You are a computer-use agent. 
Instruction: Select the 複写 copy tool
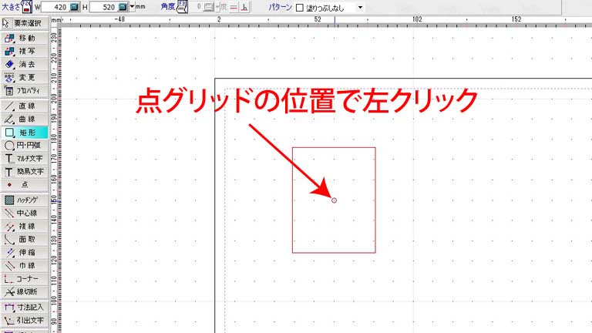click(x=25, y=52)
